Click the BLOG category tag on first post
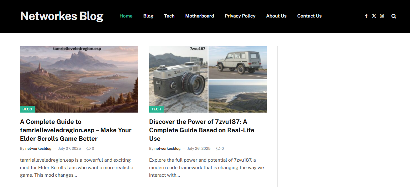410x187 pixels. [x=27, y=109]
